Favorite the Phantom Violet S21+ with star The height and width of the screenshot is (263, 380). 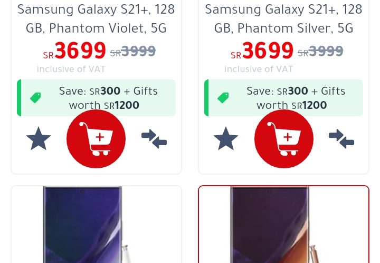tap(39, 139)
